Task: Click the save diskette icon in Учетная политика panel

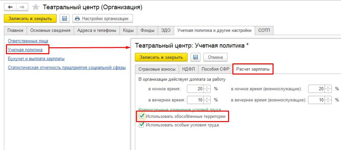Action: click(195, 57)
